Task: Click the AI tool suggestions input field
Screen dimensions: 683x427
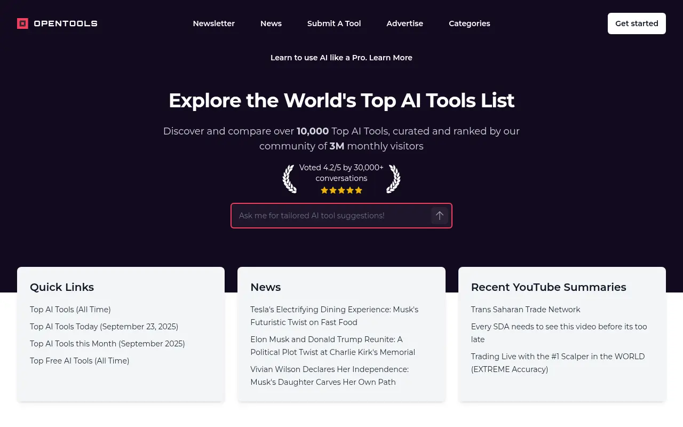Action: [331, 216]
